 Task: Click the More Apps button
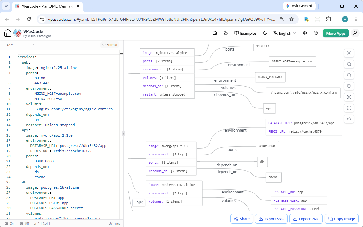[336, 33]
